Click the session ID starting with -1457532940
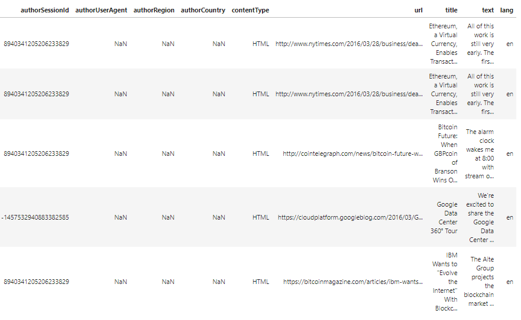The image size is (521, 320). coord(35,217)
